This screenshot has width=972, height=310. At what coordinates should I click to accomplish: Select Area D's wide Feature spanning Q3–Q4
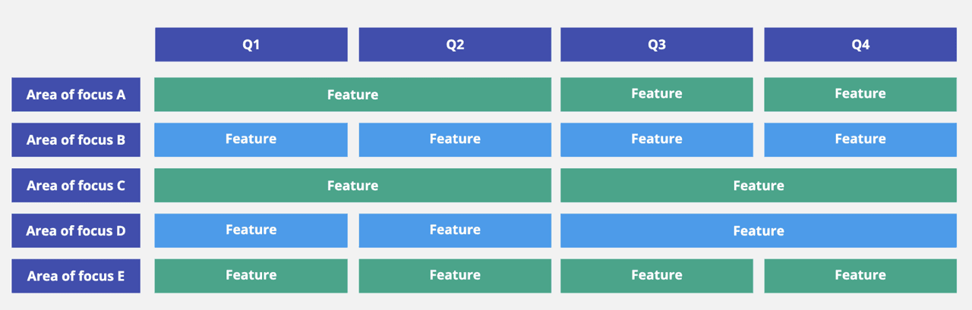point(759,231)
